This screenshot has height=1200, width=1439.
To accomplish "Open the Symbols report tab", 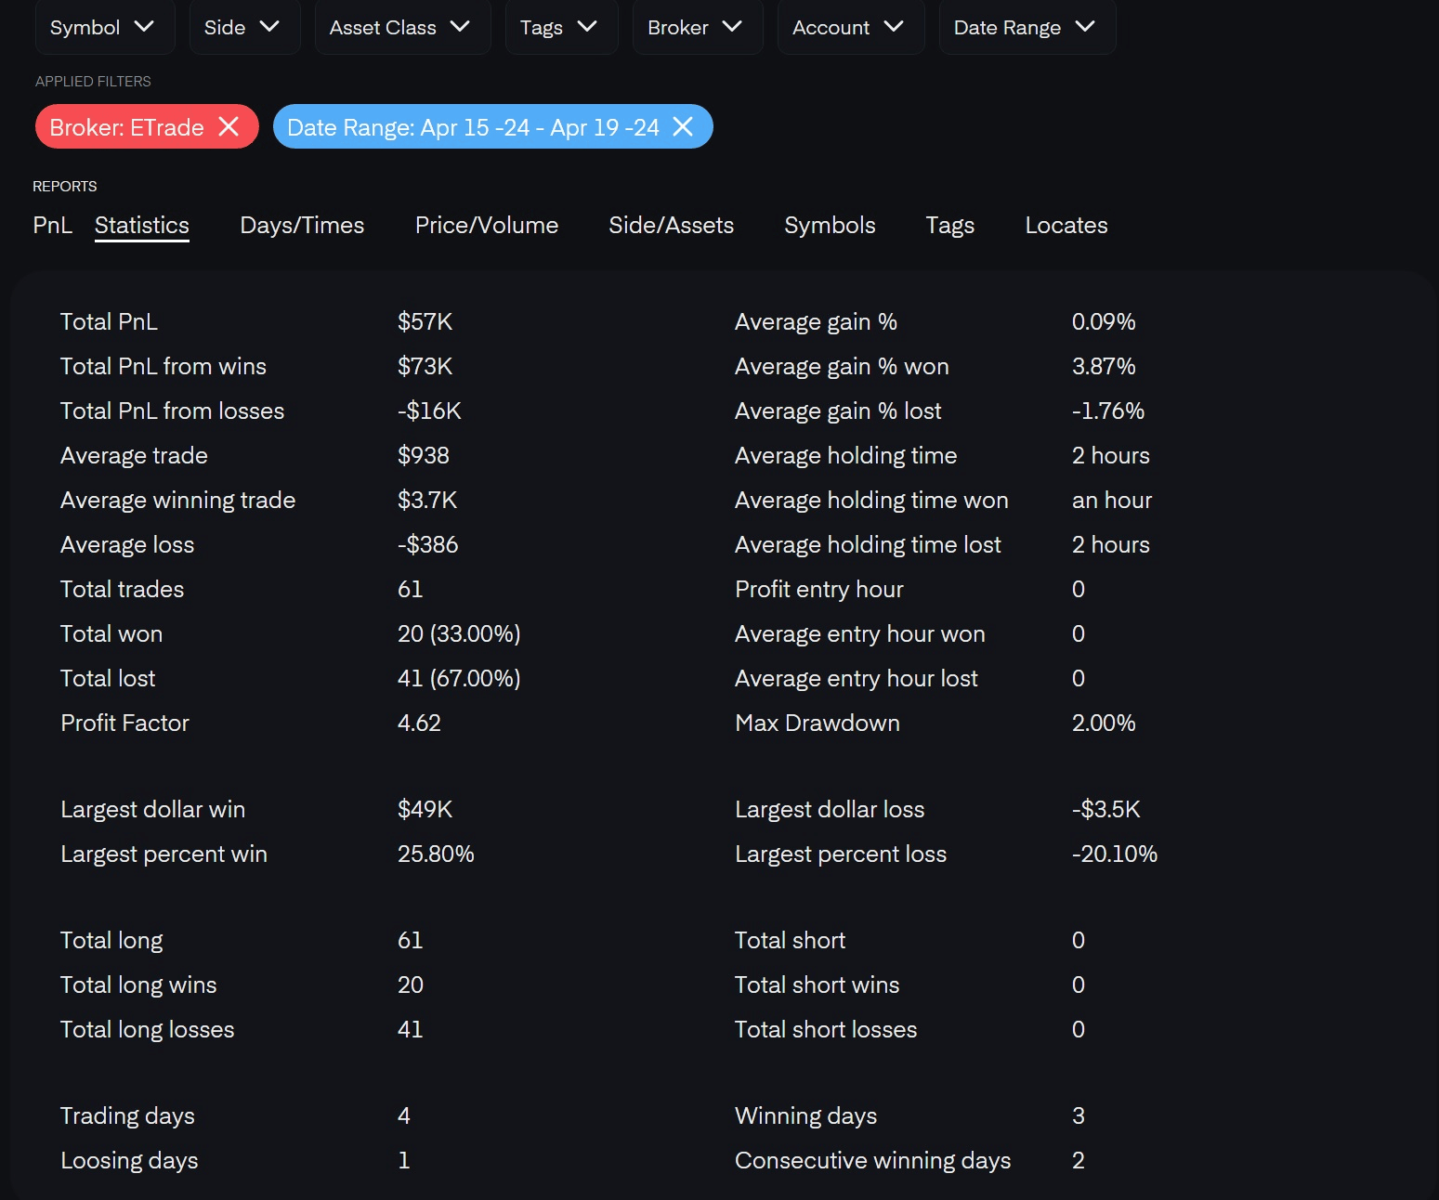I will 830,226.
